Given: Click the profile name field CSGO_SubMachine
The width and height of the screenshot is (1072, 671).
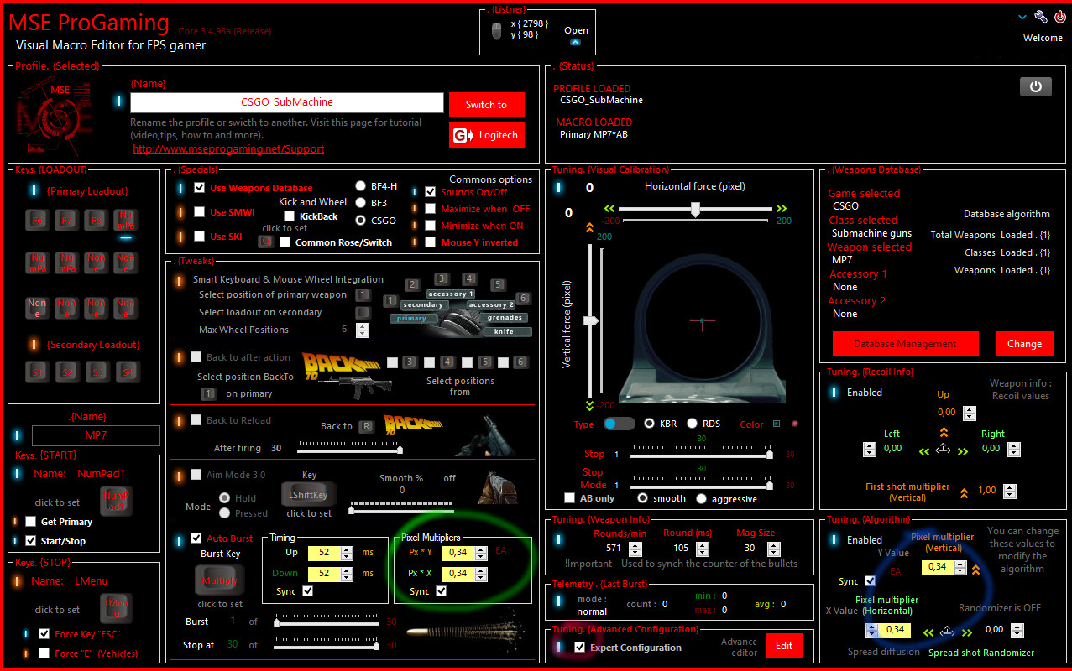Looking at the screenshot, I should (286, 102).
